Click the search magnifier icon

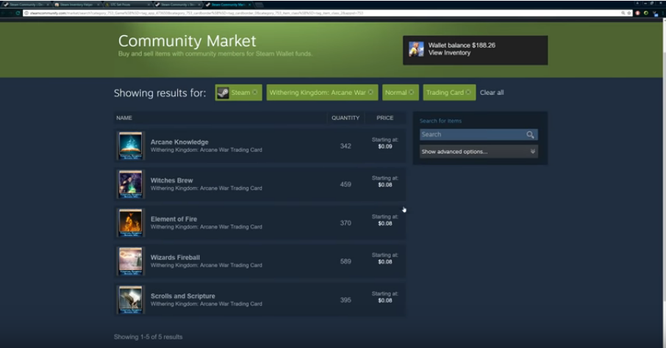(x=530, y=134)
